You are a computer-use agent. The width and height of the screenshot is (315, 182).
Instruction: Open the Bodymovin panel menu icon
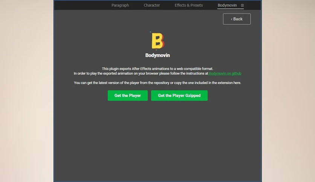pos(242,5)
